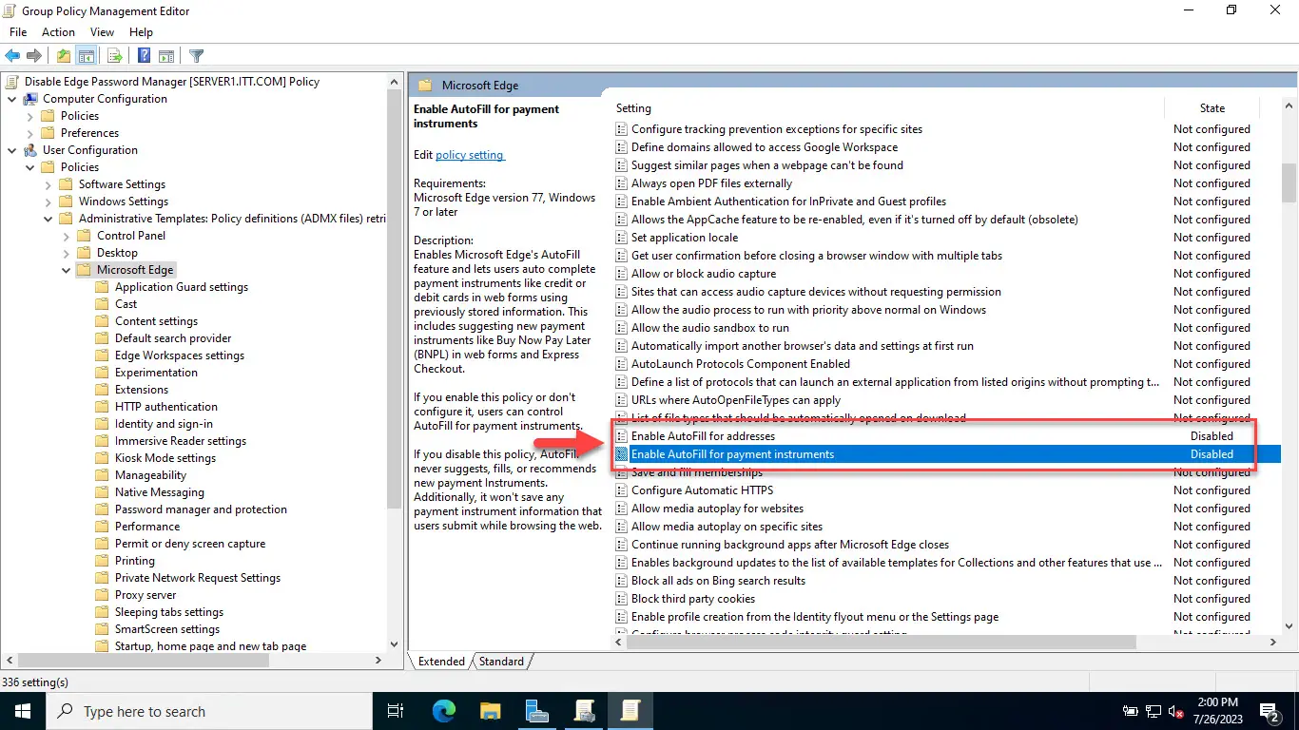Screen dimensions: 1299x730
Task: Collapse the Microsoft Edge tree node
Action: 67,270
